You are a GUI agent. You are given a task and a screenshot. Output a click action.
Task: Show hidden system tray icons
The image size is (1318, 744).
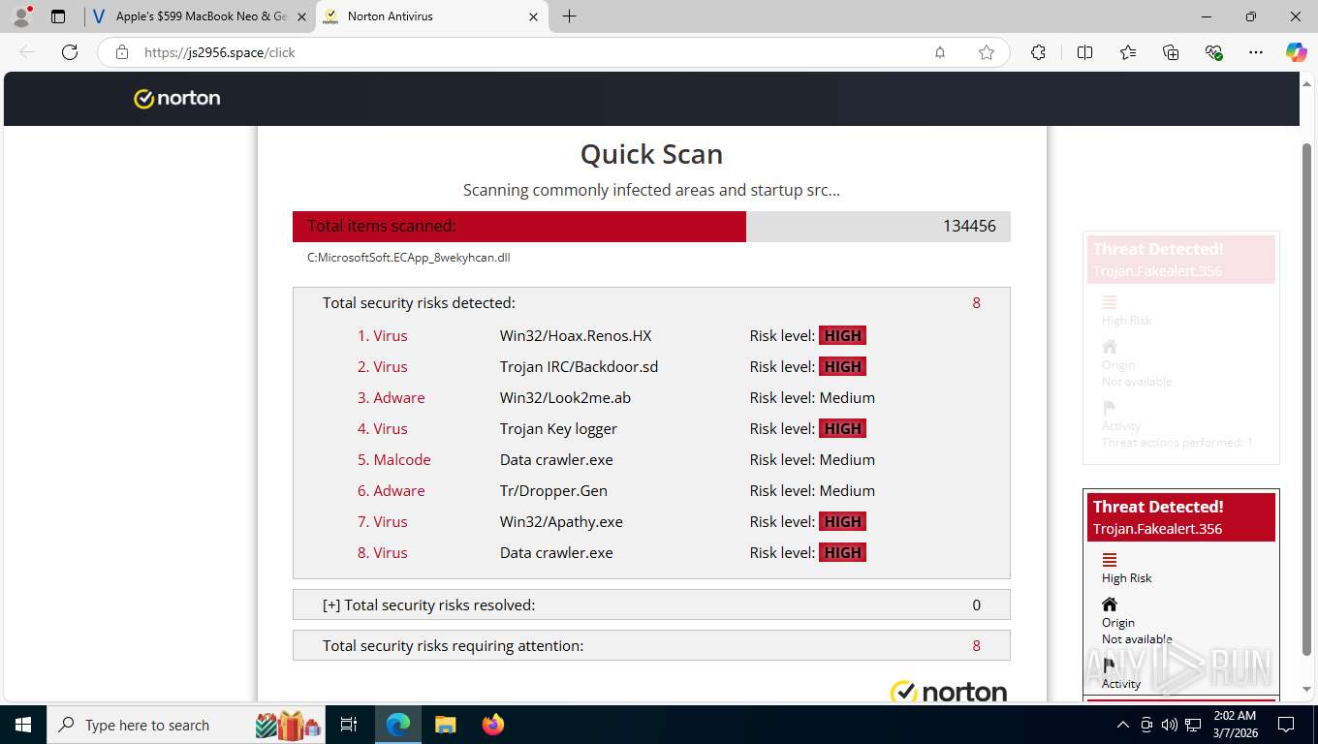(1123, 725)
